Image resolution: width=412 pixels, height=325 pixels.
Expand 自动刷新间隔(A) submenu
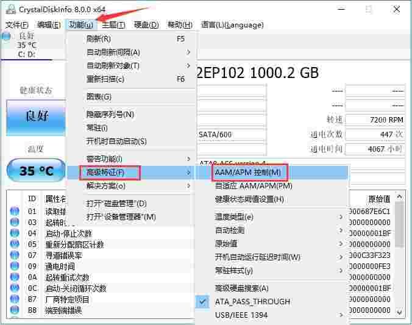(131, 52)
